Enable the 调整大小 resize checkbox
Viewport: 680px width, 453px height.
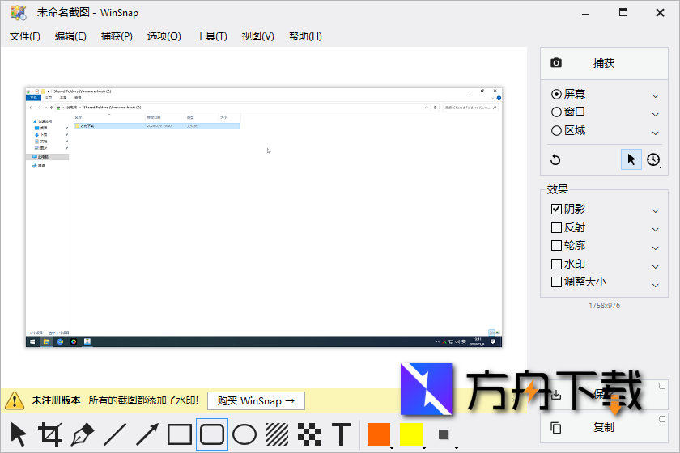[556, 282]
